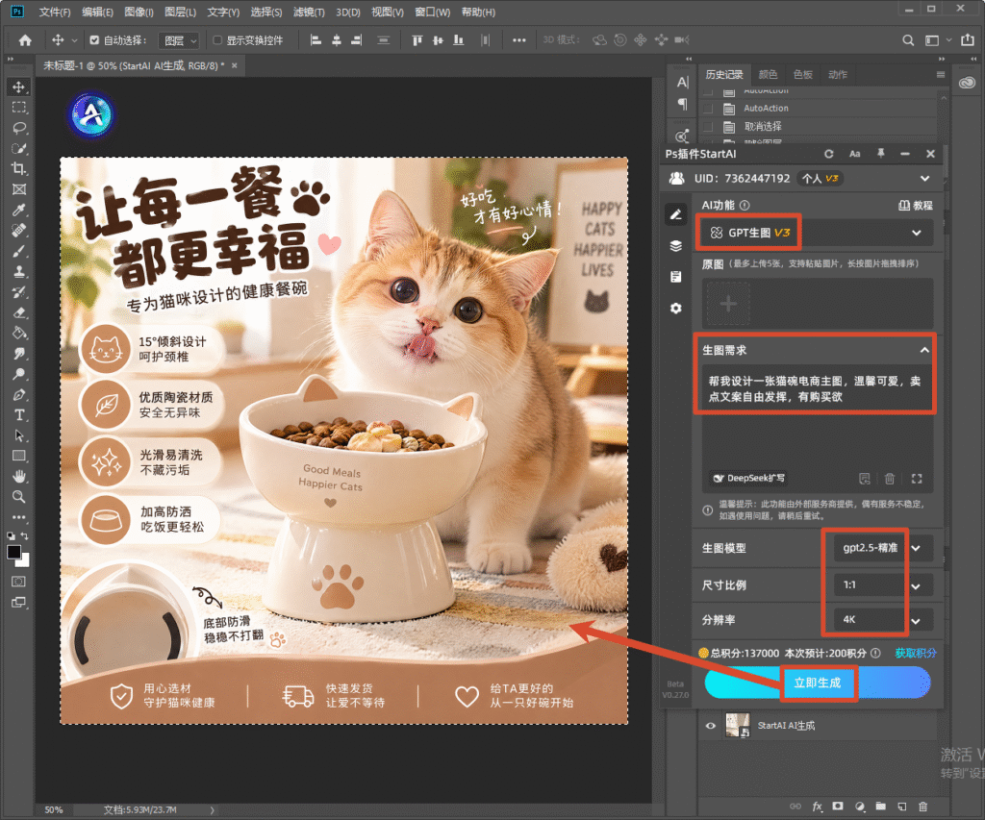The height and width of the screenshot is (820, 985).
Task: Pin the StartAI plugin panel
Action: [x=881, y=154]
